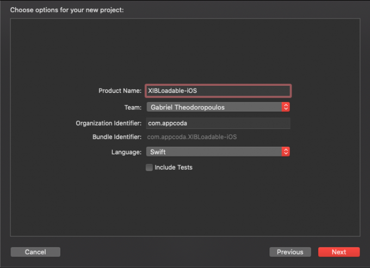
Task: Click the Bundle Identifier label
Action: click(117, 137)
